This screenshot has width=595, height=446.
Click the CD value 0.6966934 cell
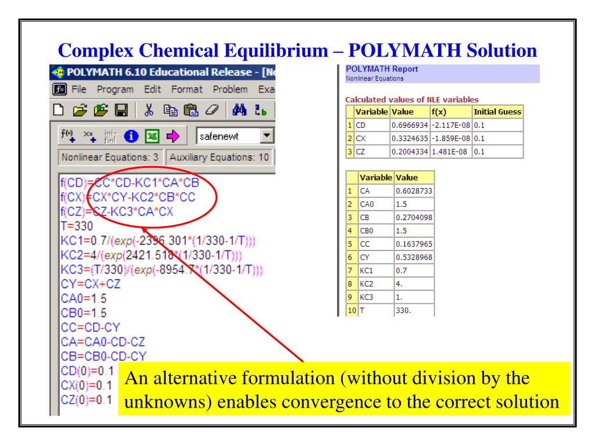[410, 125]
